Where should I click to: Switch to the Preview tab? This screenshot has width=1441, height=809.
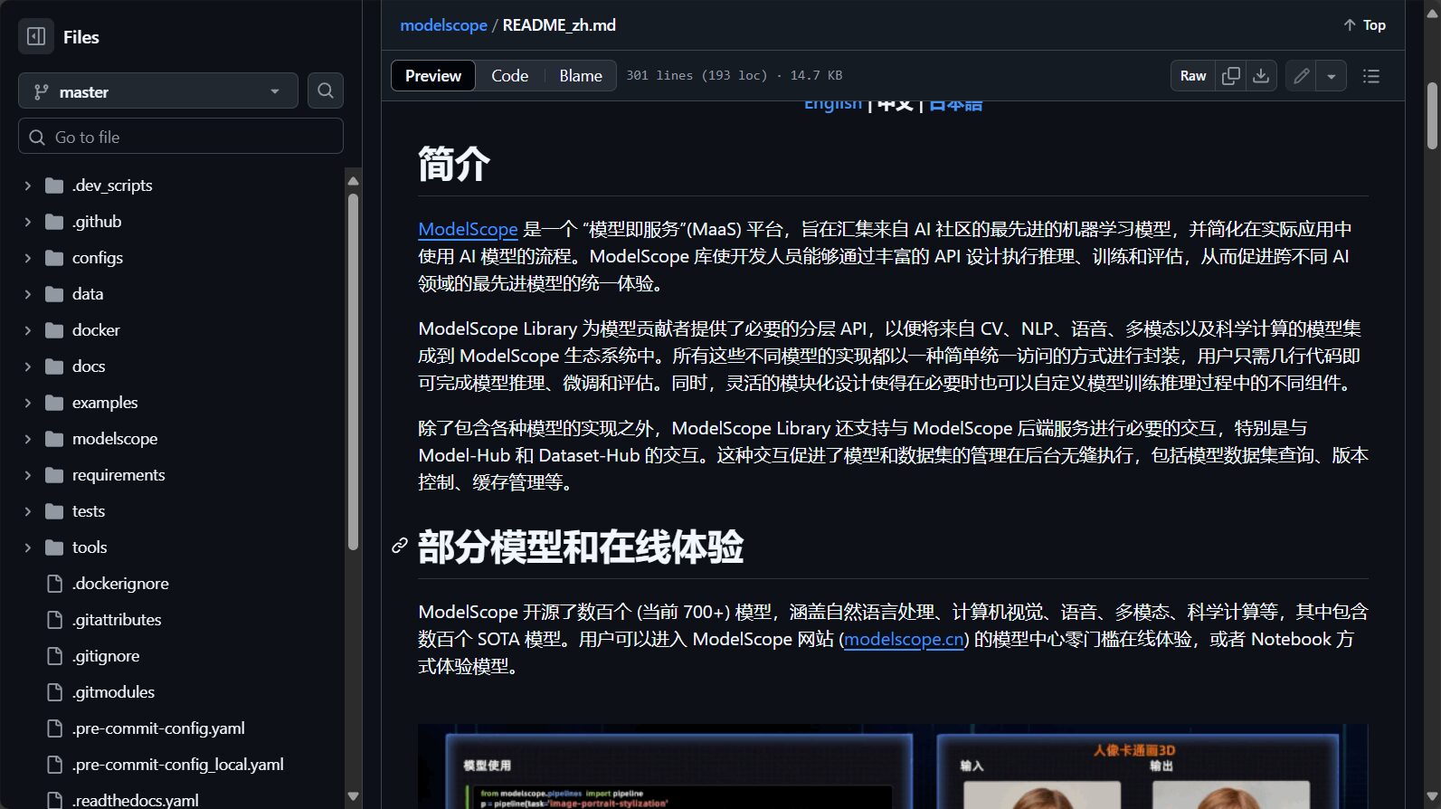[x=433, y=76]
